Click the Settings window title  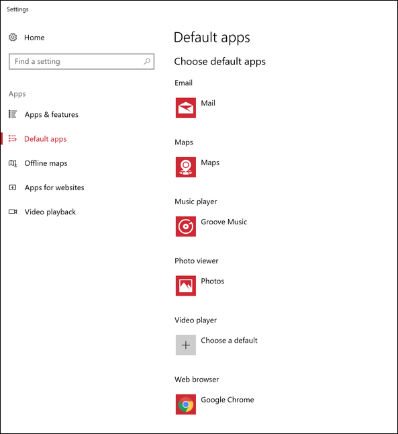click(x=17, y=9)
